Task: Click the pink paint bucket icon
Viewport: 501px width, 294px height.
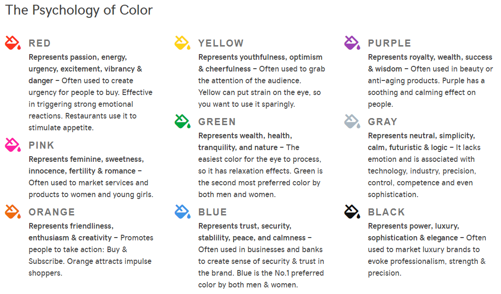Action: coord(13,145)
